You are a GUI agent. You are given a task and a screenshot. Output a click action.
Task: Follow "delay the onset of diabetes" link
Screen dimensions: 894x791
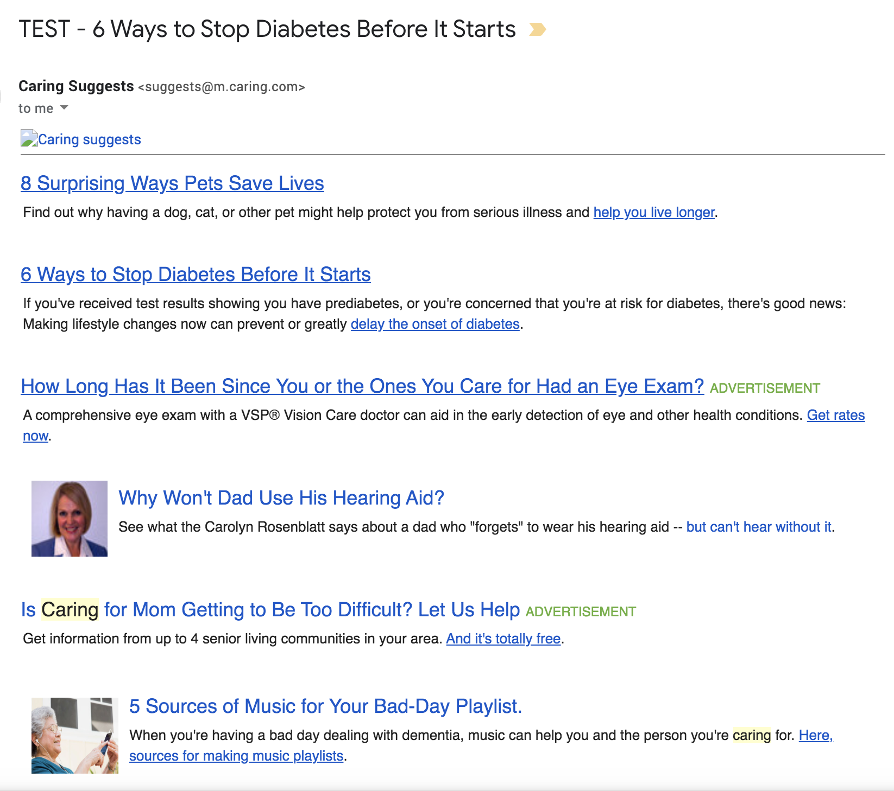[435, 324]
